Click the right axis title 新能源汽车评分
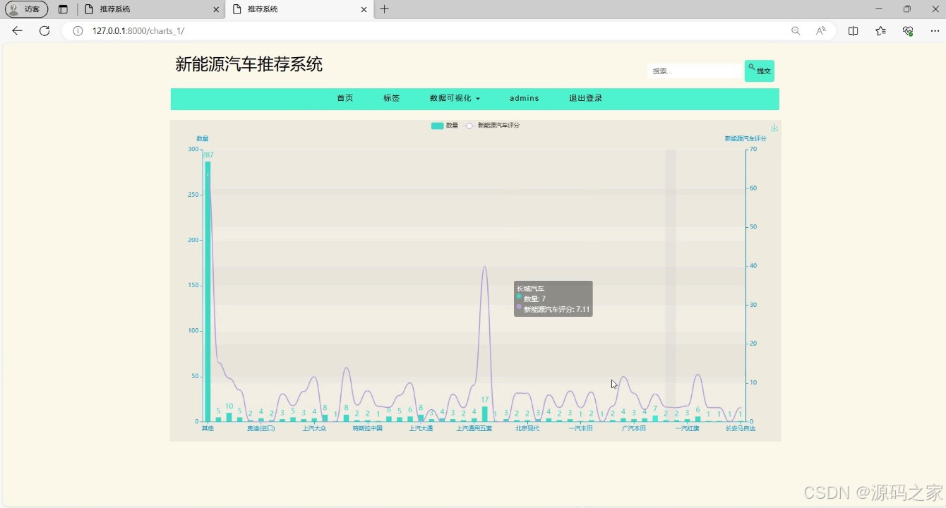The height and width of the screenshot is (508, 946). 746,139
